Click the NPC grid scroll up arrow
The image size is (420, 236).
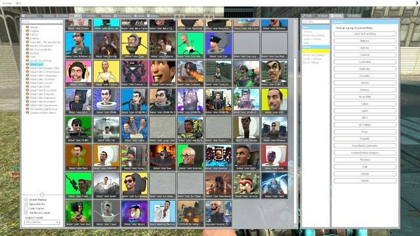tap(295, 21)
